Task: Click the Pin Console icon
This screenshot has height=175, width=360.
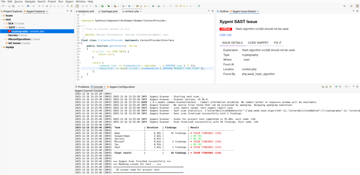Action: point(336,87)
